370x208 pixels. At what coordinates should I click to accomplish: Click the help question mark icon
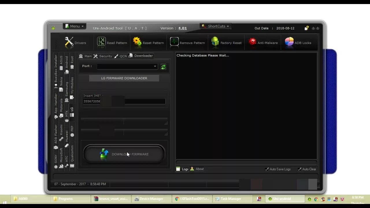coord(306,28)
